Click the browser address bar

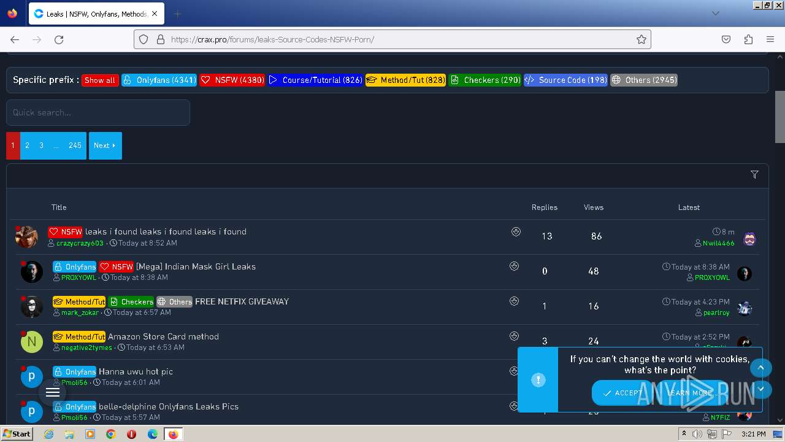click(392, 39)
